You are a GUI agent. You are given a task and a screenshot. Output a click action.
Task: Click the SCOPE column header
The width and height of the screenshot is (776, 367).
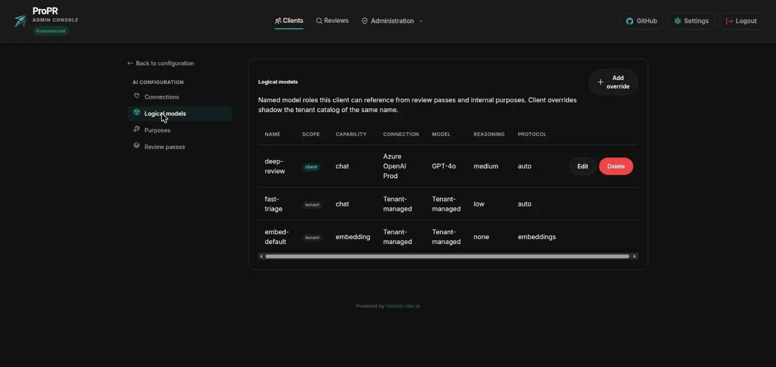pos(311,134)
